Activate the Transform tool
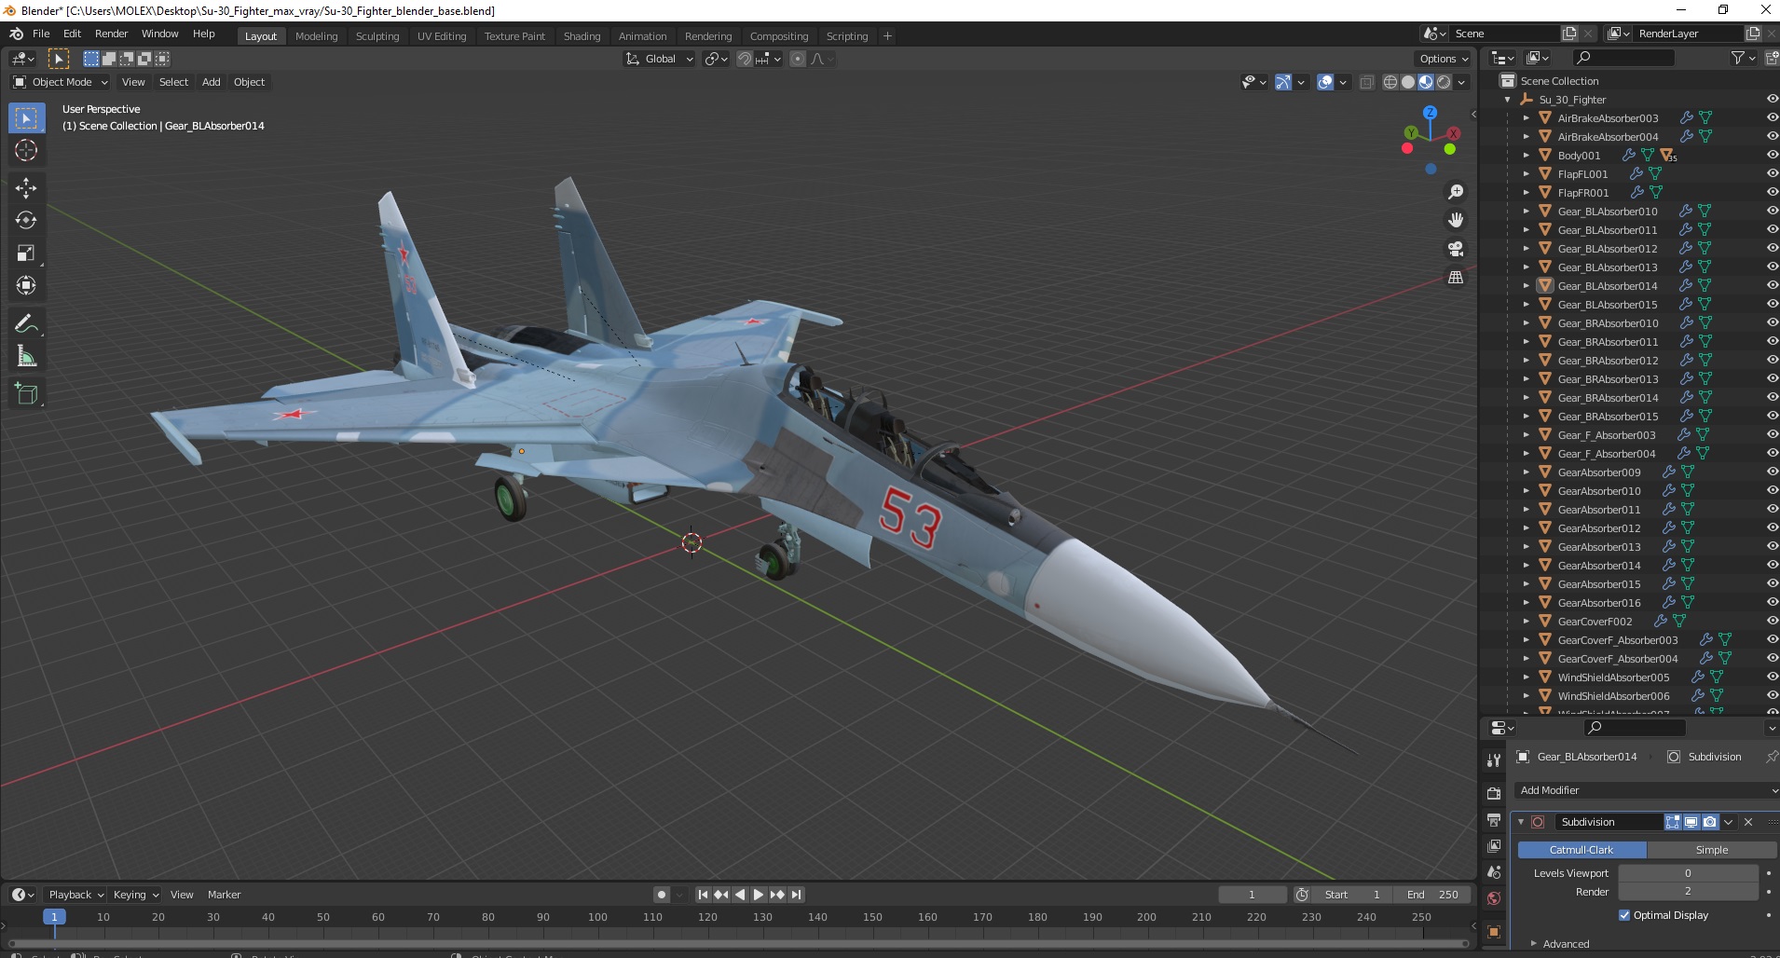This screenshot has height=958, width=1780. point(26,285)
